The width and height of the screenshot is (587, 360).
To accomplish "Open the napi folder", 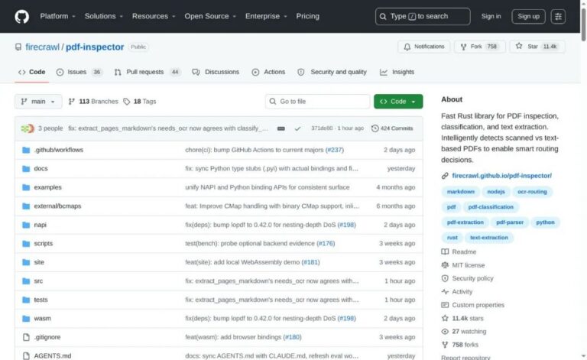I will pos(40,225).
